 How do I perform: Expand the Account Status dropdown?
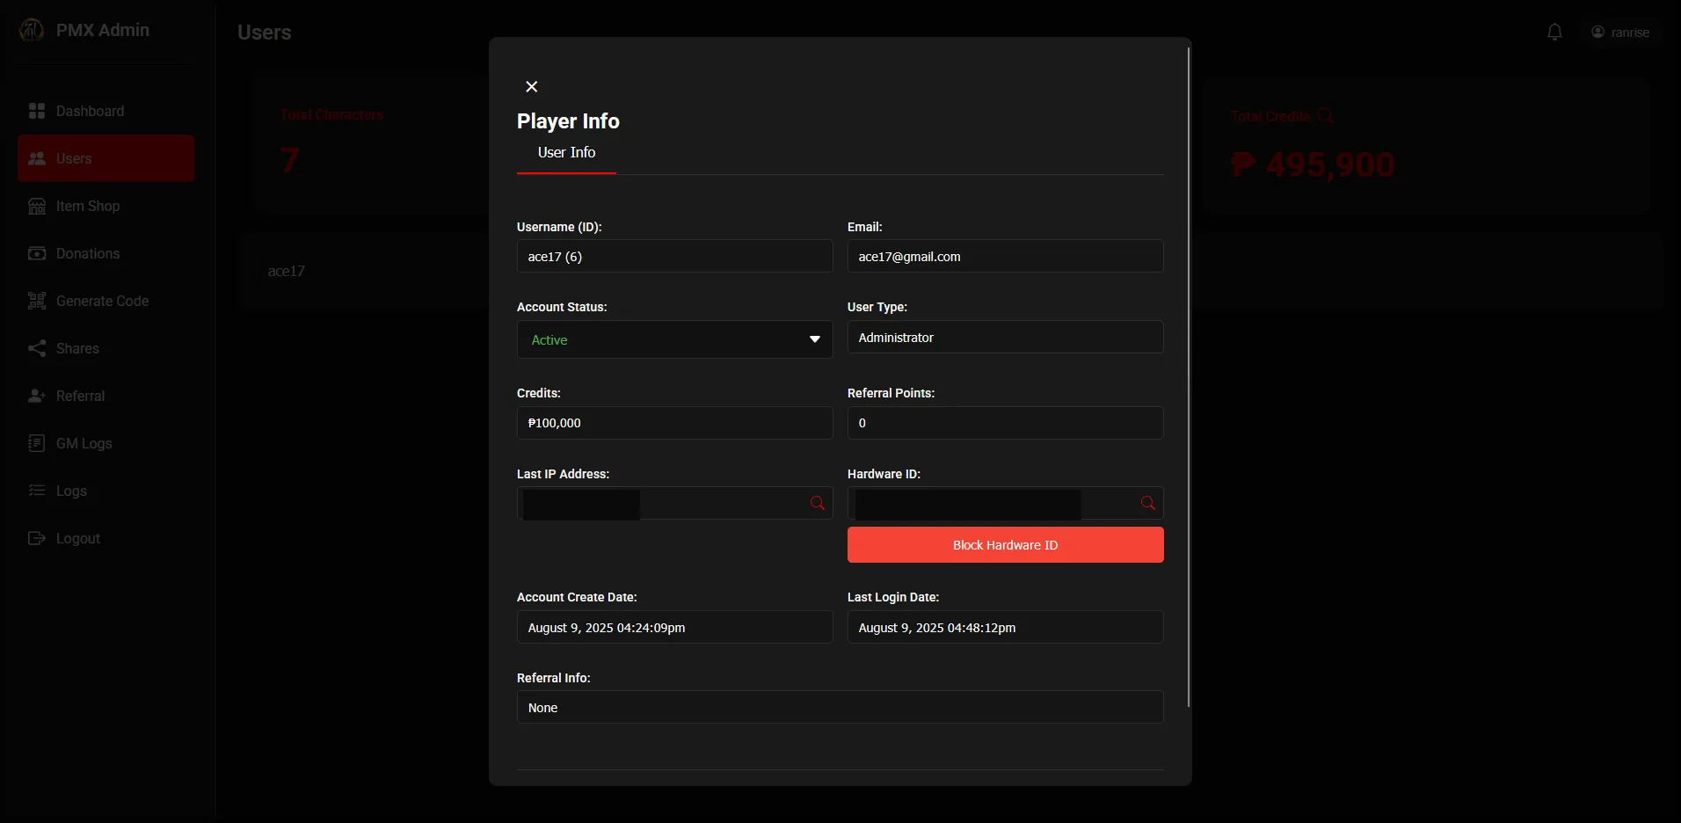click(673, 339)
